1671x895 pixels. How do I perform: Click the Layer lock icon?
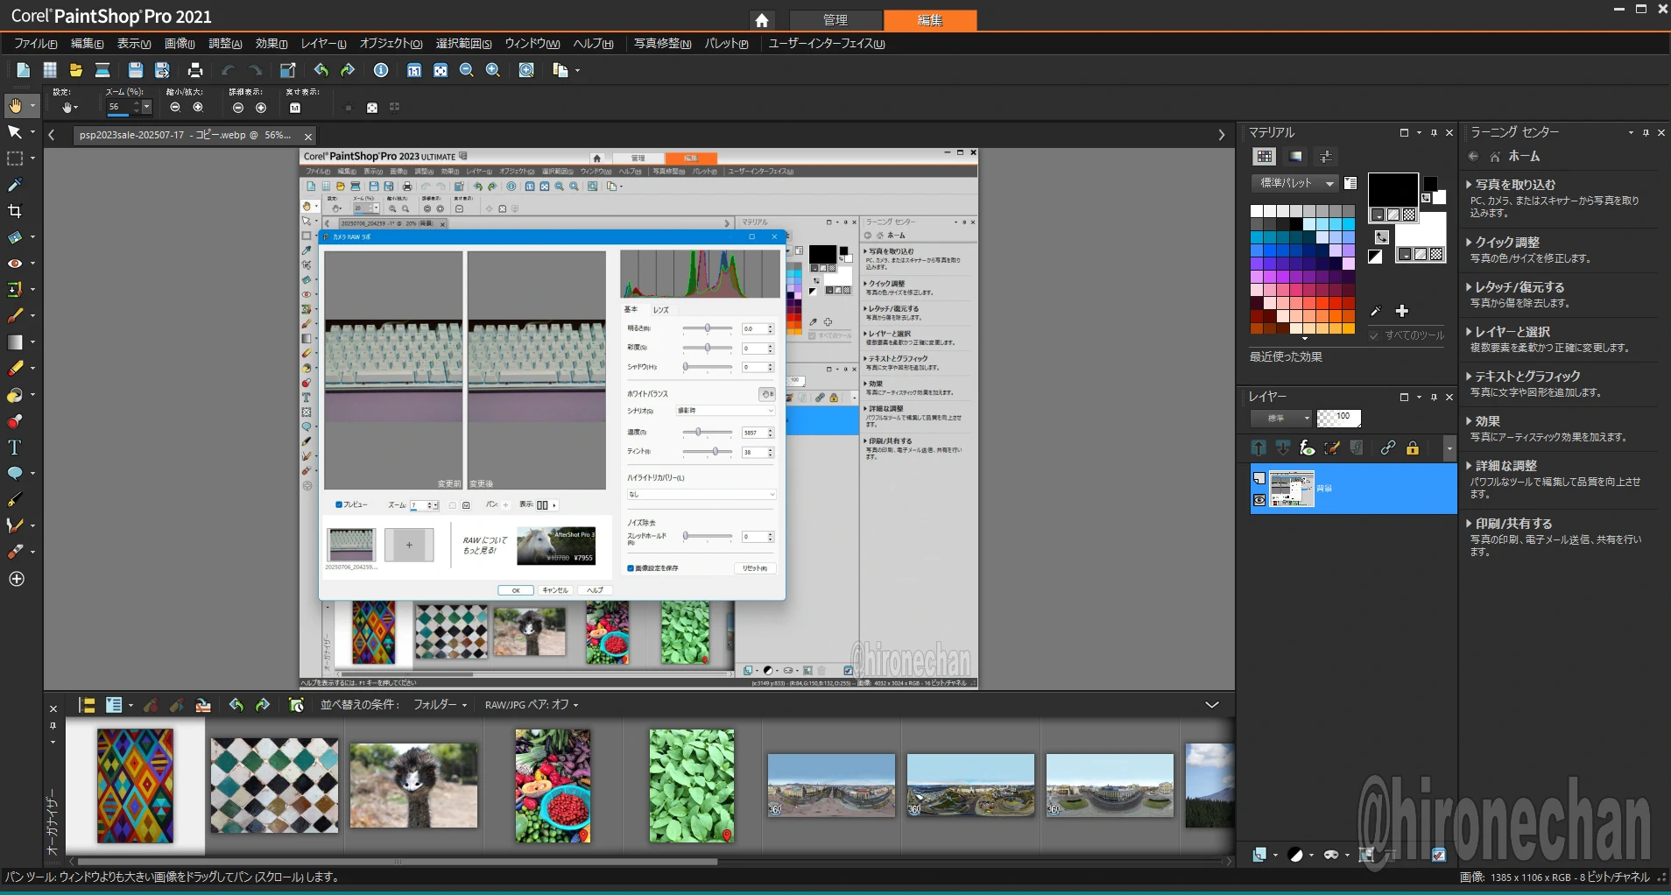(1413, 448)
